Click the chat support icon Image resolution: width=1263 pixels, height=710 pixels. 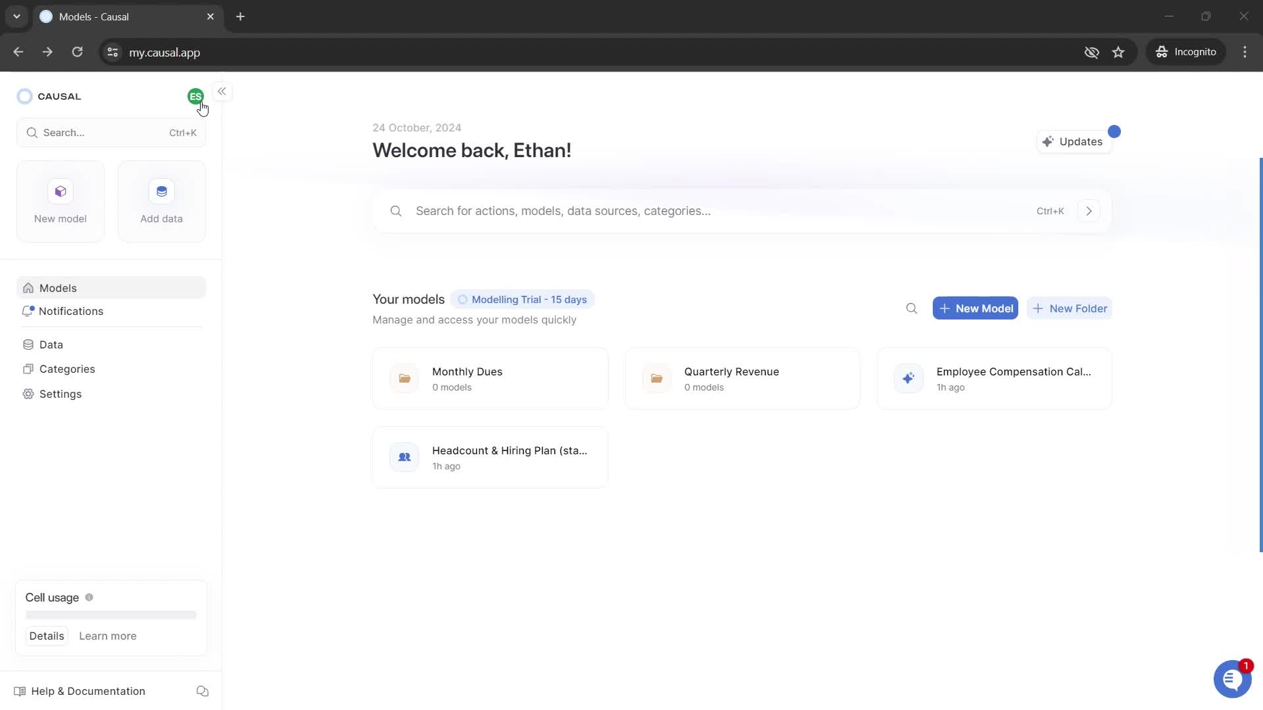pos(1232,679)
